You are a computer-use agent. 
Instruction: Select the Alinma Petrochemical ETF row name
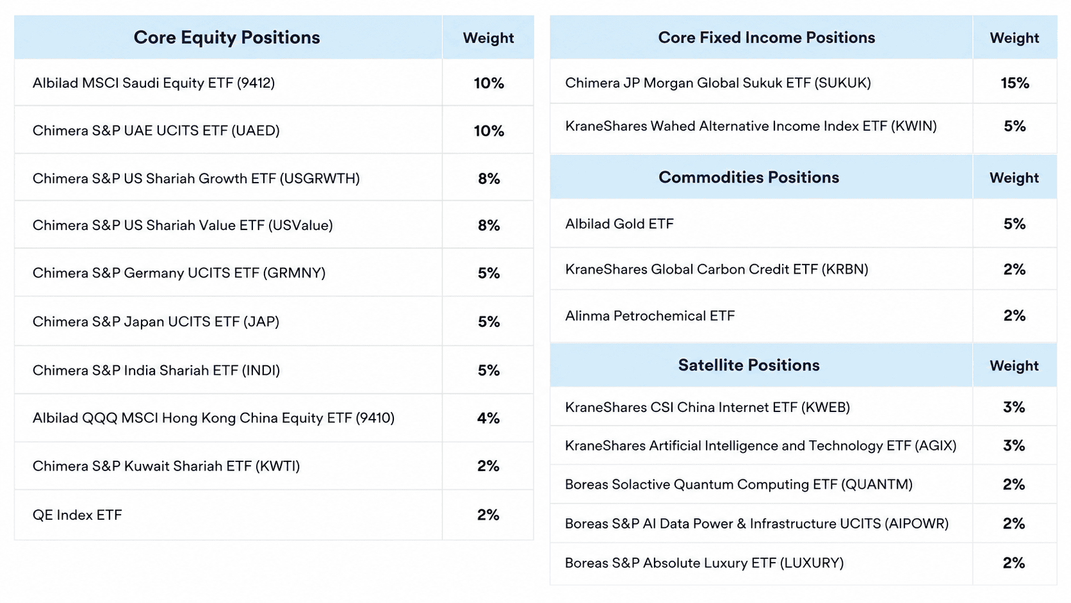(x=650, y=316)
